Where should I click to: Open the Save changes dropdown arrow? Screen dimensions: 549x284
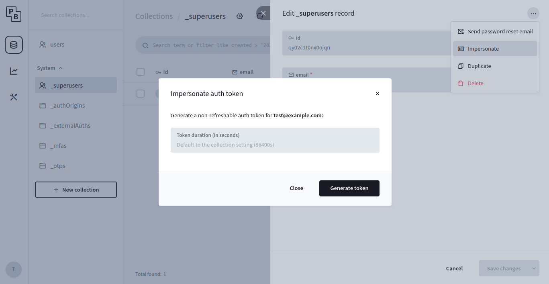click(534, 268)
